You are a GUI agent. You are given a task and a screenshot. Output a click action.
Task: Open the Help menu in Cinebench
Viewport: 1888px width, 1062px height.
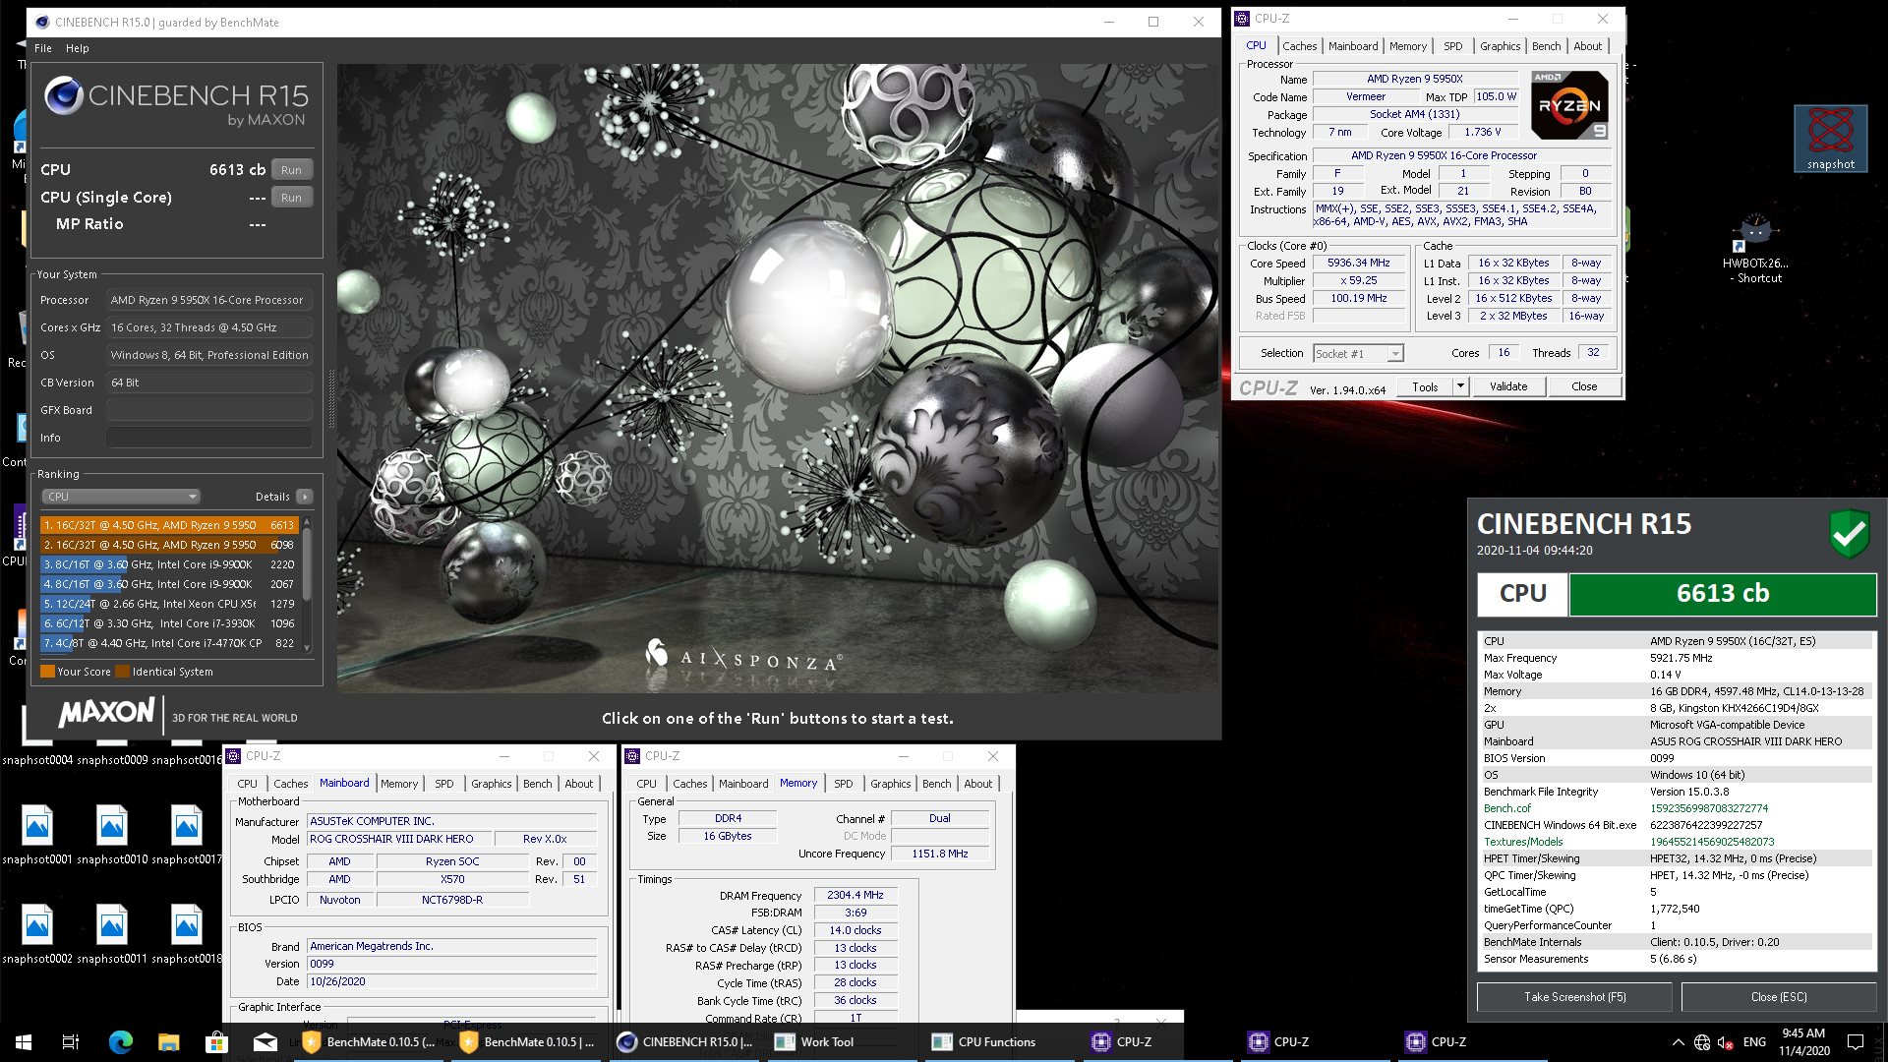coord(78,48)
